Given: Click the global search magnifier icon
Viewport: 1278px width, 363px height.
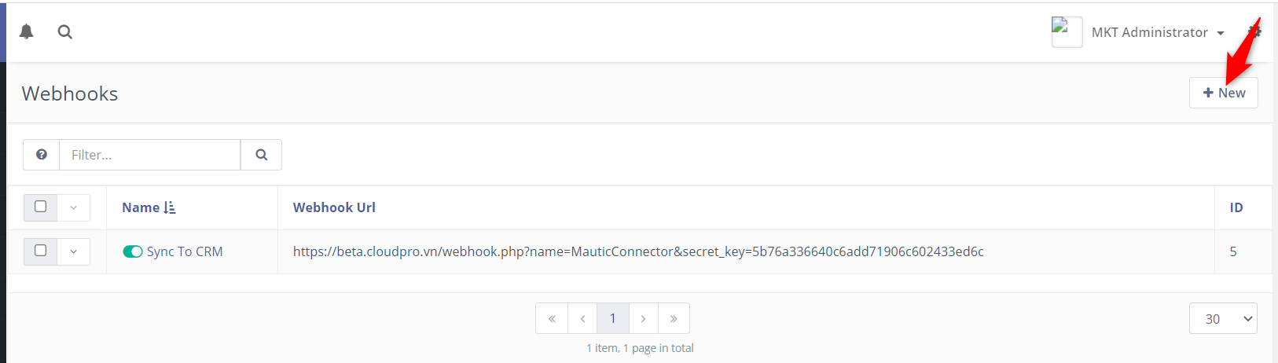Looking at the screenshot, I should 65,31.
